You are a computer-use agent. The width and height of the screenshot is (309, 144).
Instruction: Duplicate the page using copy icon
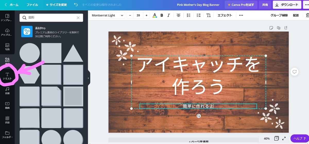coord(278,28)
